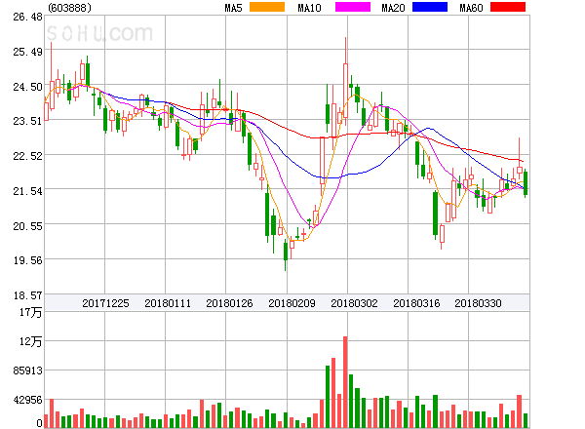
Task: Click the 85913 volume axis label
Action: (28, 370)
